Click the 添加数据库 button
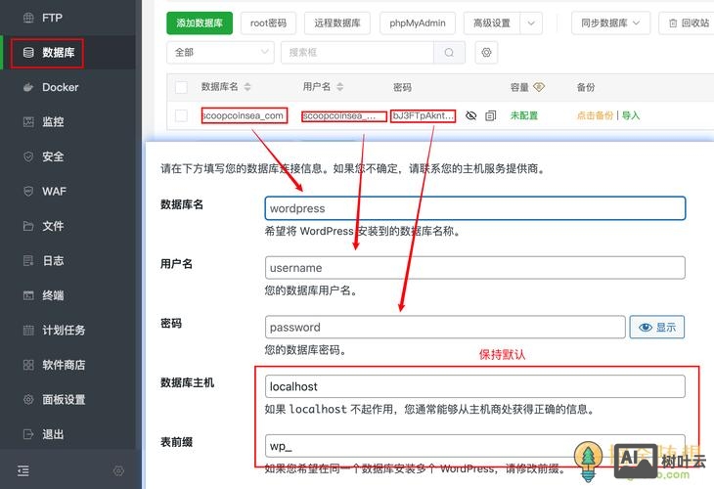Image resolution: width=714 pixels, height=489 pixels. 200,23
